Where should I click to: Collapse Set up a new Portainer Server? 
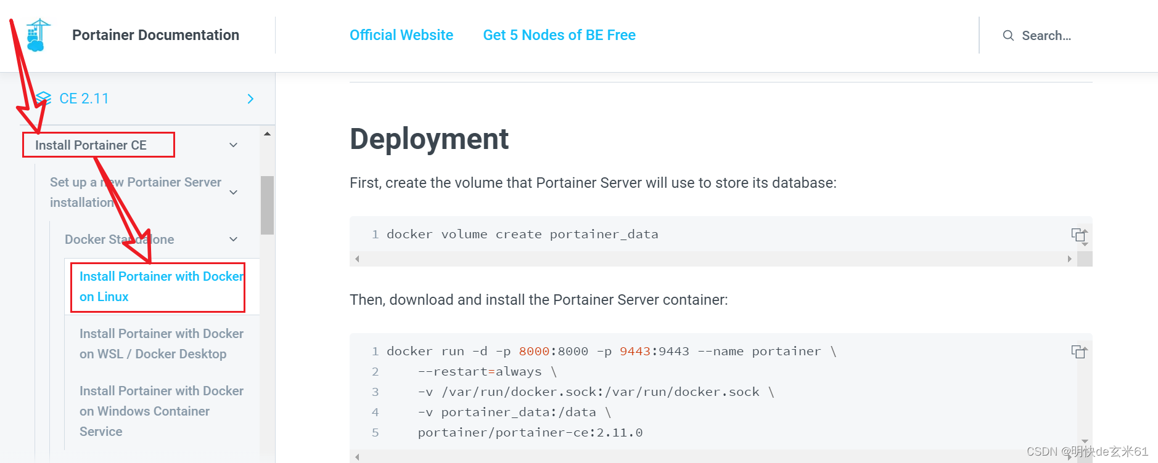pos(234,192)
